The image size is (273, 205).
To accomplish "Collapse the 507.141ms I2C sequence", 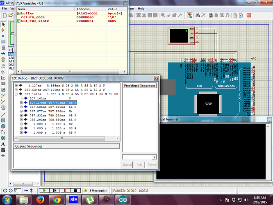I will (16, 94).
